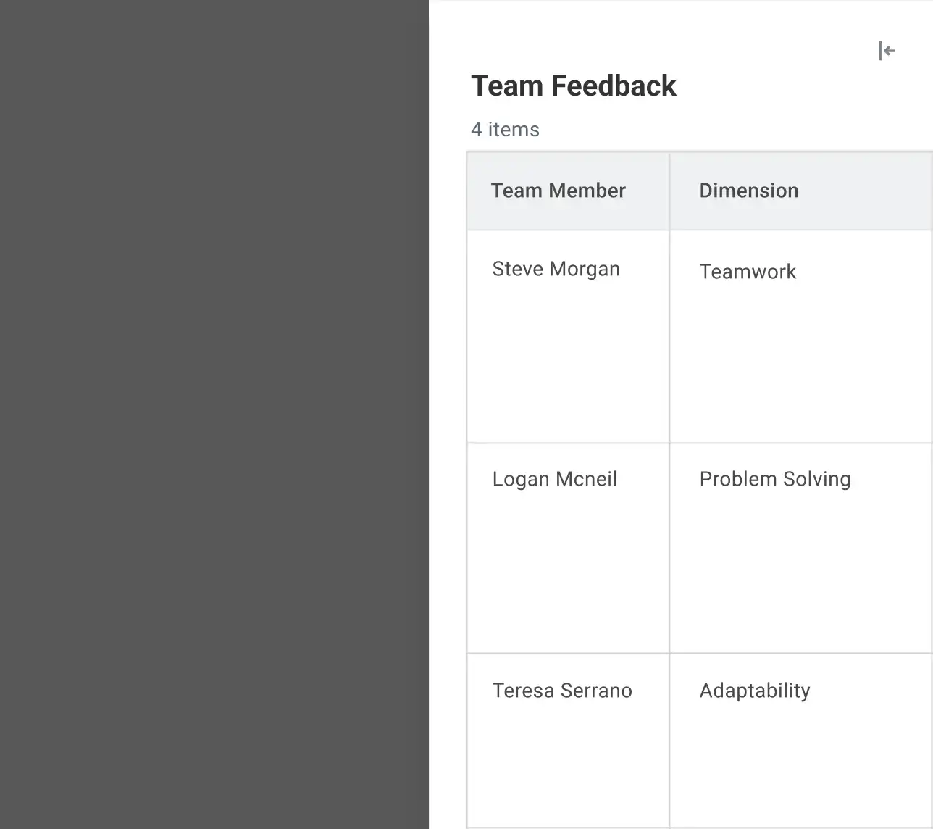Choose the Teresa Serrano name cell

point(561,691)
